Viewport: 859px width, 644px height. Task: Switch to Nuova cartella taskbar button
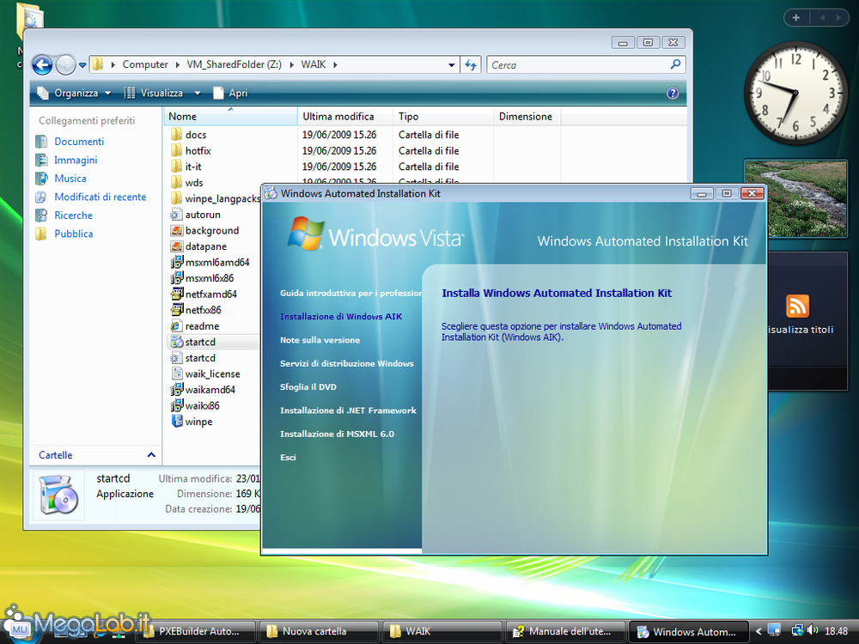tap(319, 631)
